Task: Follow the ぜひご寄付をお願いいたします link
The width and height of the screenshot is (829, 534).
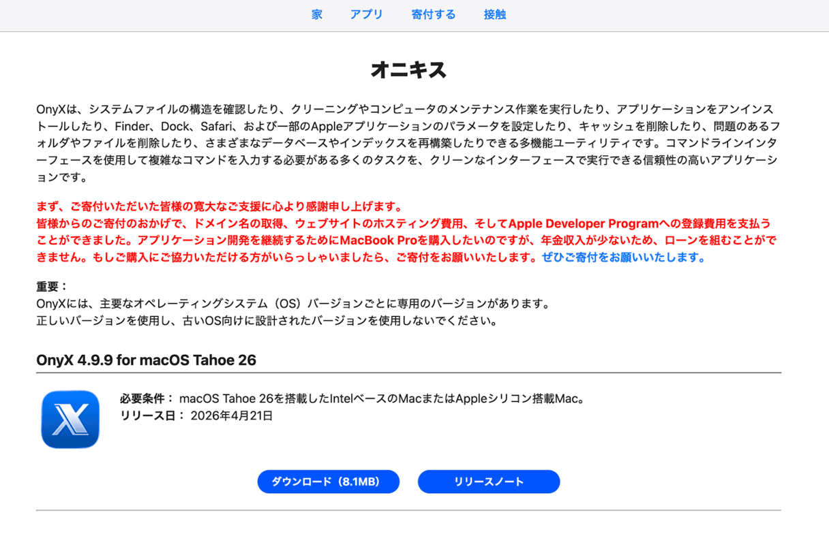Action: [x=624, y=257]
